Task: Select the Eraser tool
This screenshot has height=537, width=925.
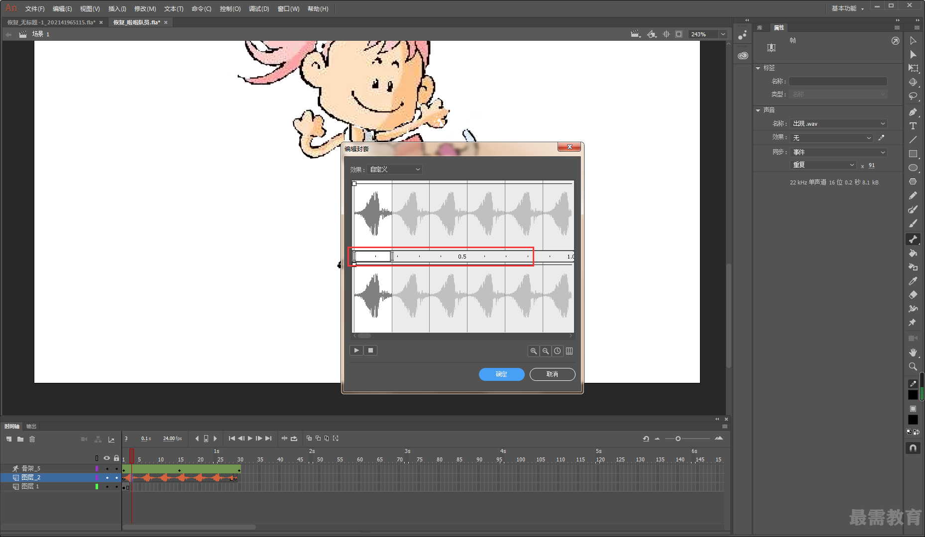Action: pyautogui.click(x=913, y=295)
